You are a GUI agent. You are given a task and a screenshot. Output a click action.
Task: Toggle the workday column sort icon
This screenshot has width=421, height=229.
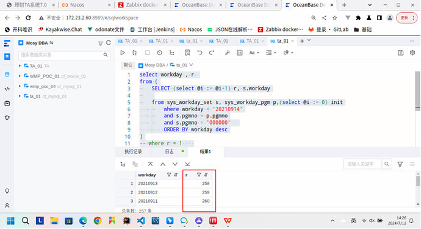(x=176, y=175)
